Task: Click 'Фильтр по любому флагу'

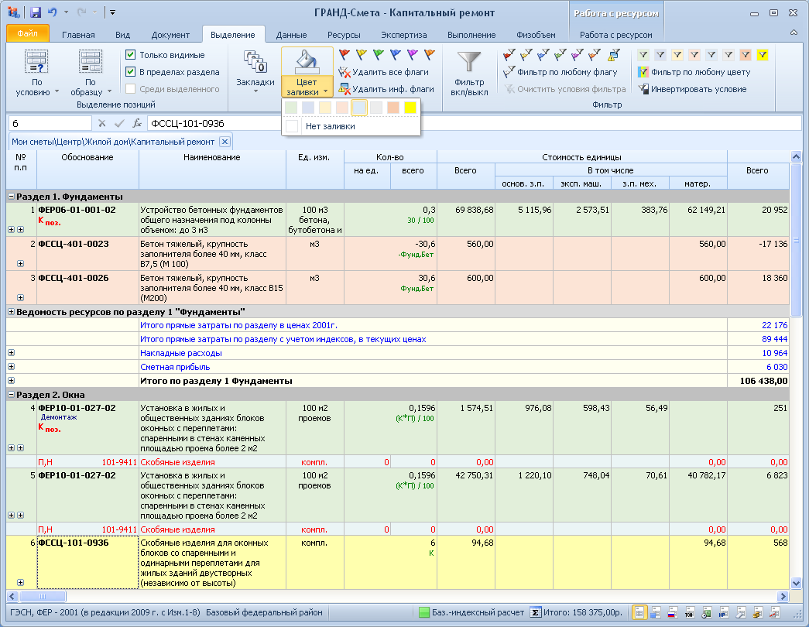Action: pyautogui.click(x=560, y=72)
